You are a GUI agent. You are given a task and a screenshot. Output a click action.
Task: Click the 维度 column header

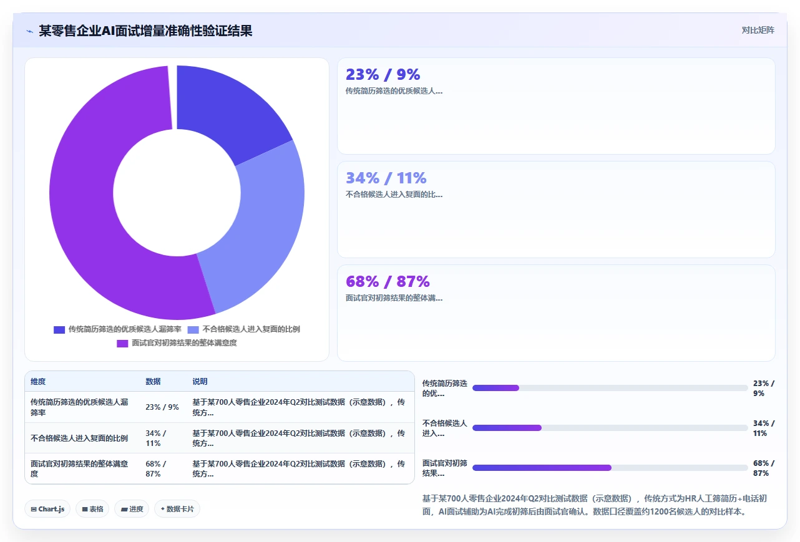tap(38, 382)
